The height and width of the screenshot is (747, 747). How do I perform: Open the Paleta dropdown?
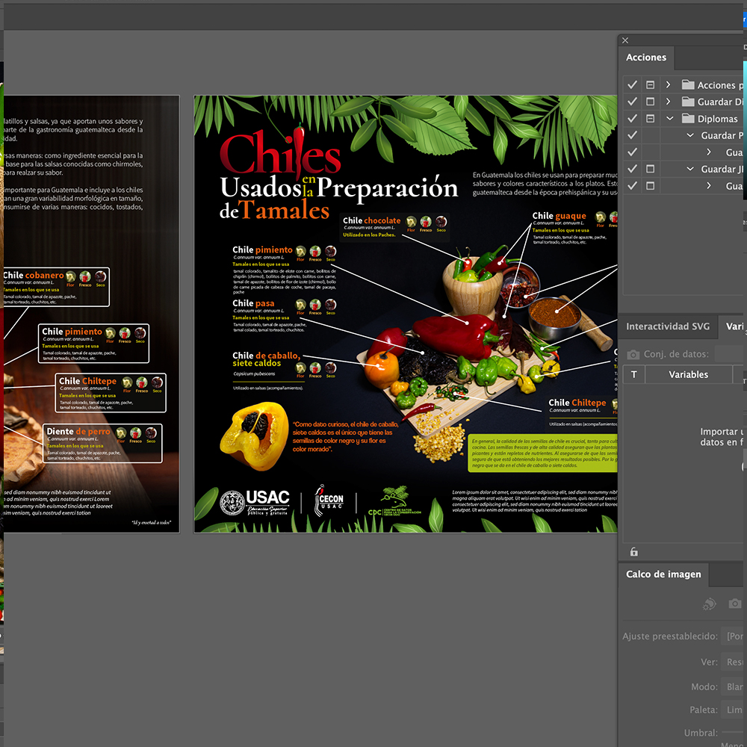734,710
